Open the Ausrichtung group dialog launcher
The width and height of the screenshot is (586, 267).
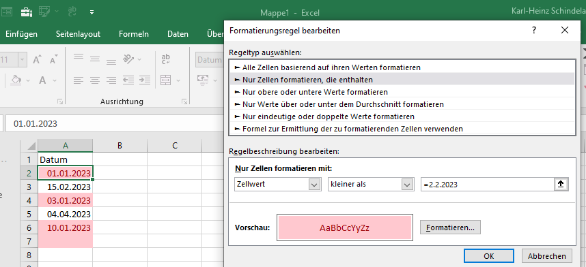(184, 101)
